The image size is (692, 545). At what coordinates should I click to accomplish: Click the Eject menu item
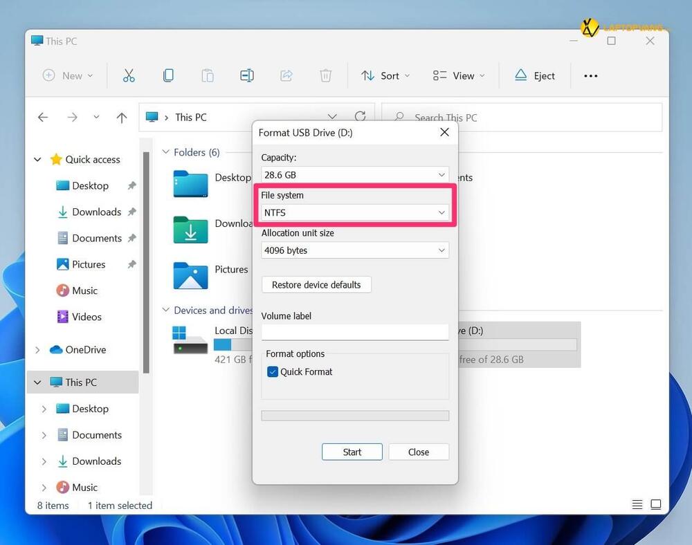click(x=535, y=75)
